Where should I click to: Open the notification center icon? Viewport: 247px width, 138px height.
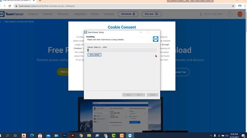pyautogui.click(x=244, y=136)
